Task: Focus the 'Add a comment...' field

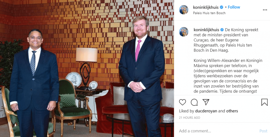Action: (x=218, y=131)
